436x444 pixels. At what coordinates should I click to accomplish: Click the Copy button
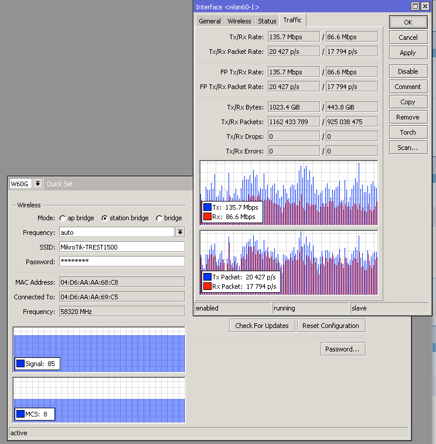coord(408,102)
